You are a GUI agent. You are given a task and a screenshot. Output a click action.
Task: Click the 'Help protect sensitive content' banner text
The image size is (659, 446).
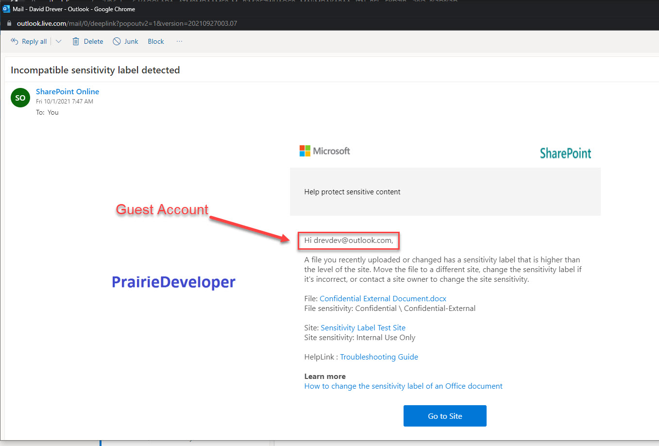[352, 192]
